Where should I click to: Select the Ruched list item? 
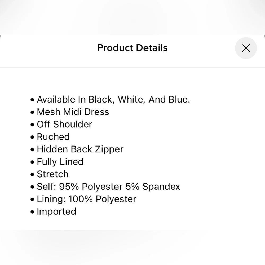click(x=53, y=137)
